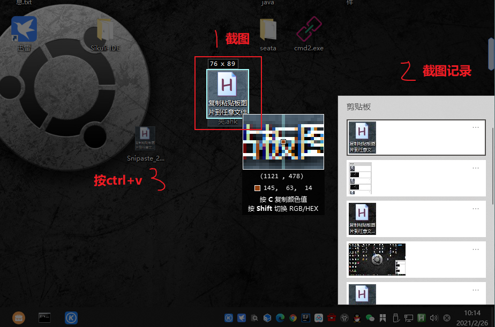Click the orange color swatch in the Snipaste picker
This screenshot has height=327, width=495.
coord(257,188)
